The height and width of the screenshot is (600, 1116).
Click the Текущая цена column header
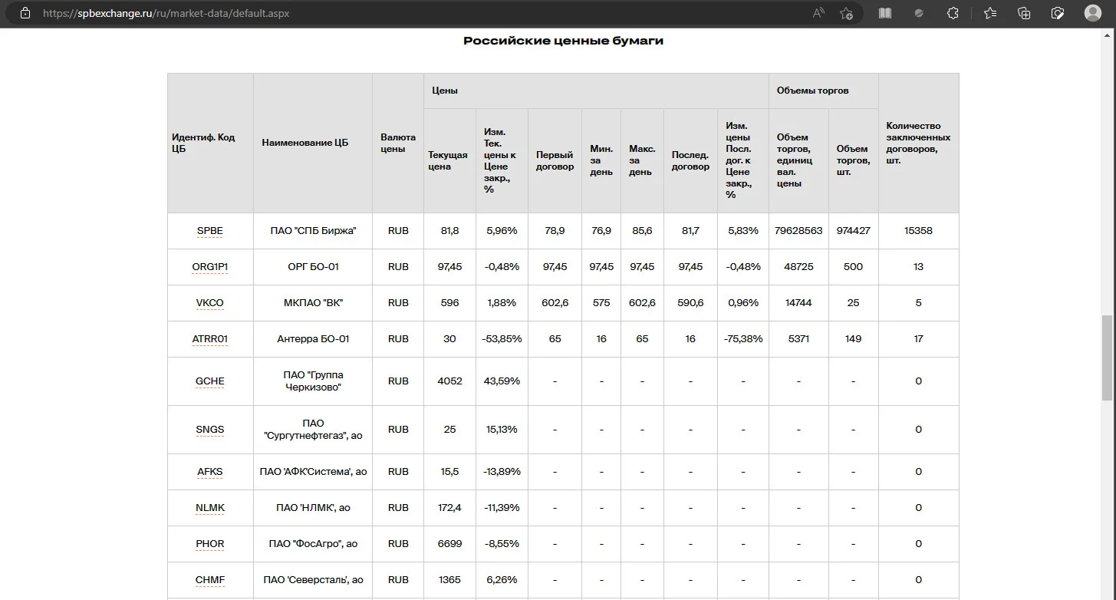tap(448, 160)
